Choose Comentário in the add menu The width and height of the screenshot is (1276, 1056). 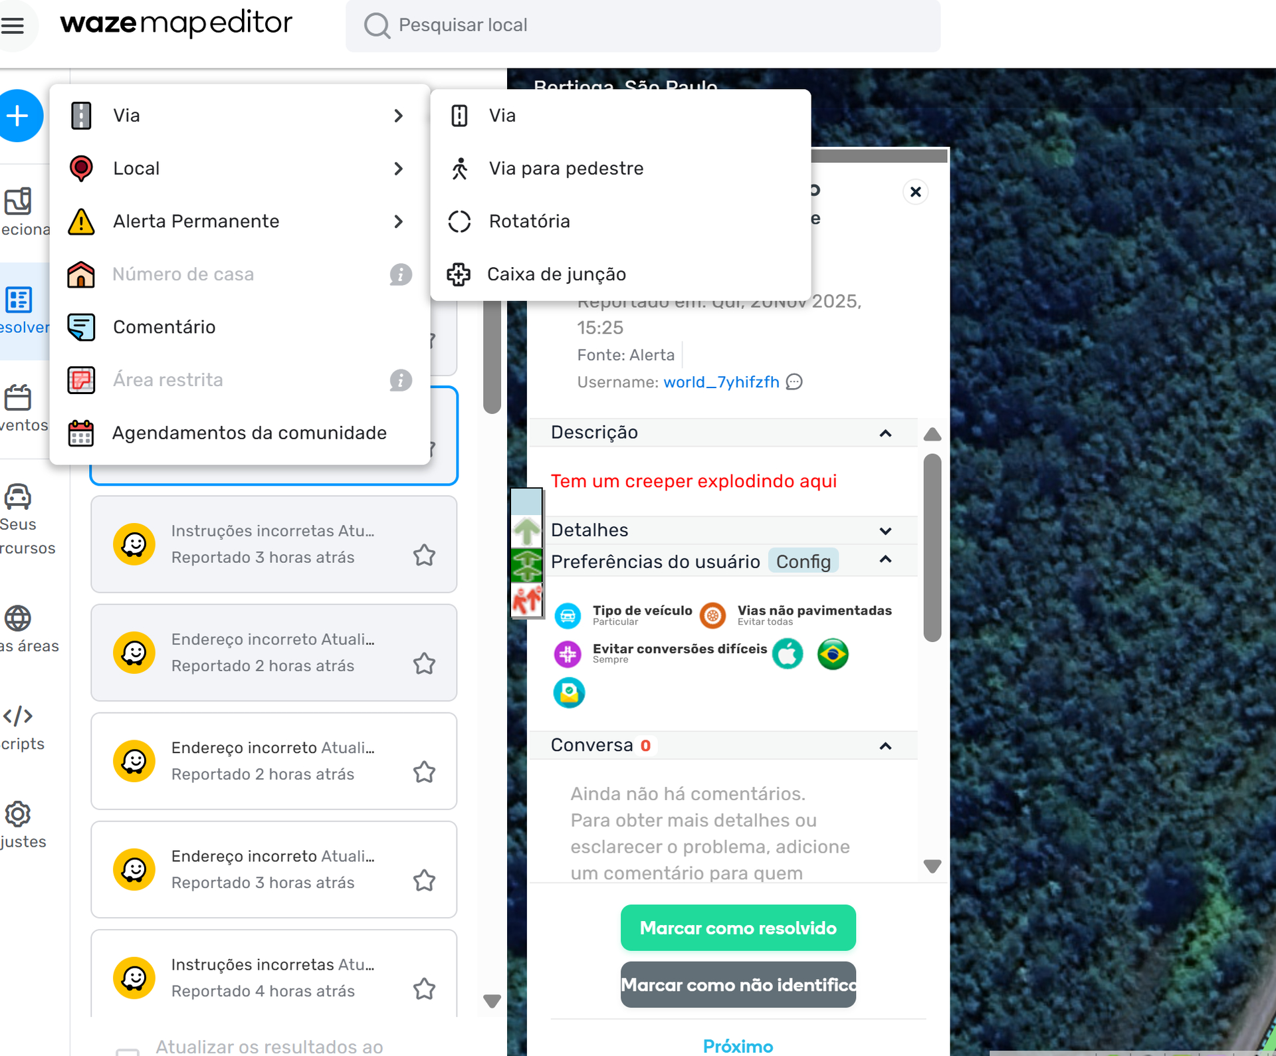(164, 327)
